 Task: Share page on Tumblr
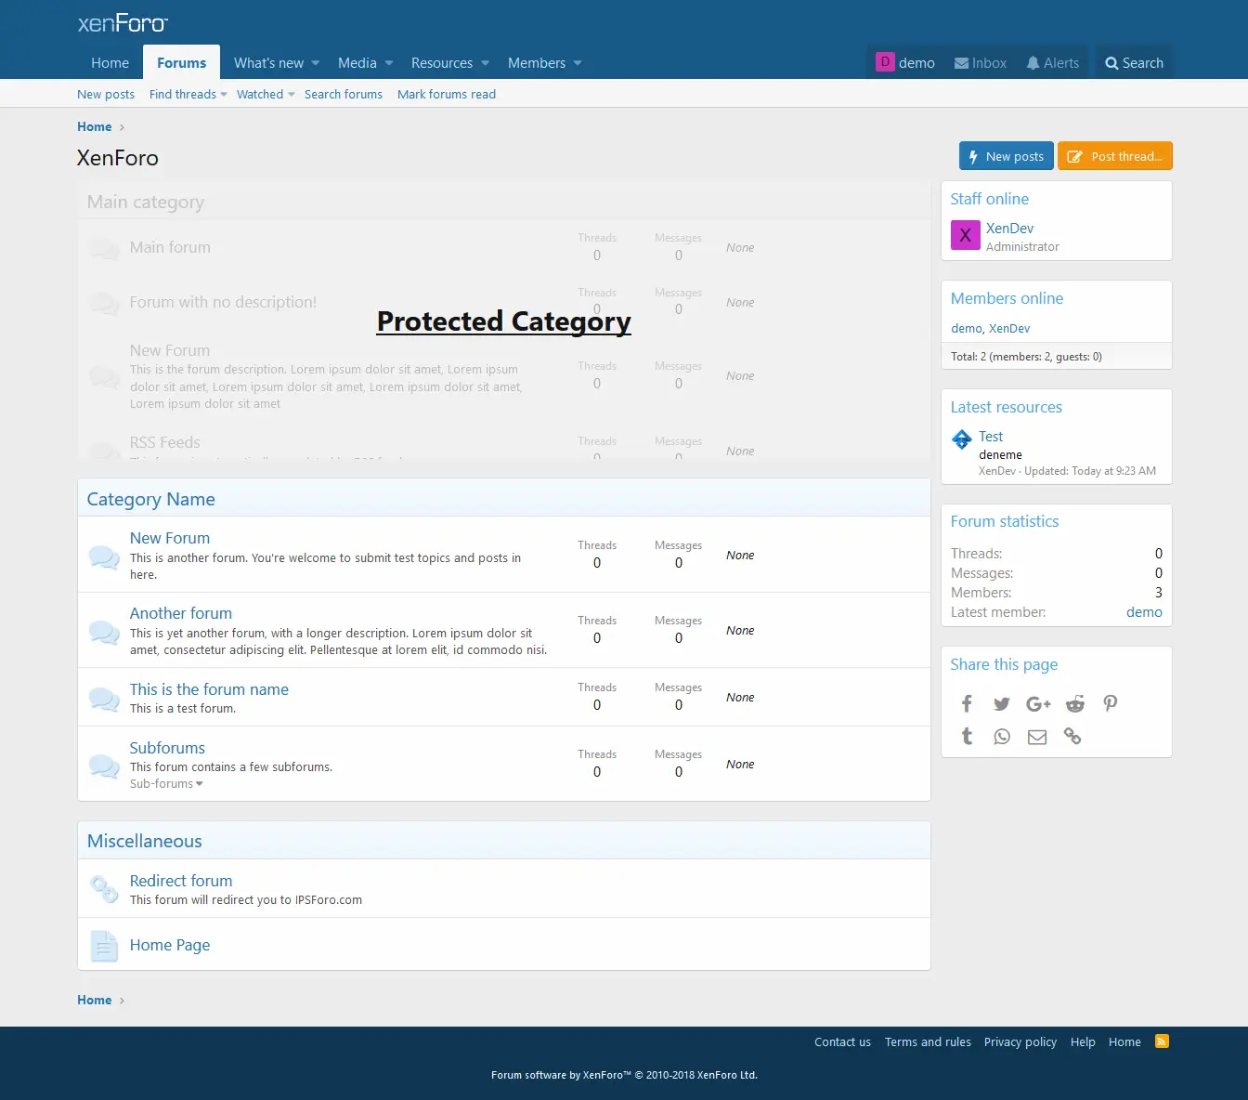pos(967,736)
